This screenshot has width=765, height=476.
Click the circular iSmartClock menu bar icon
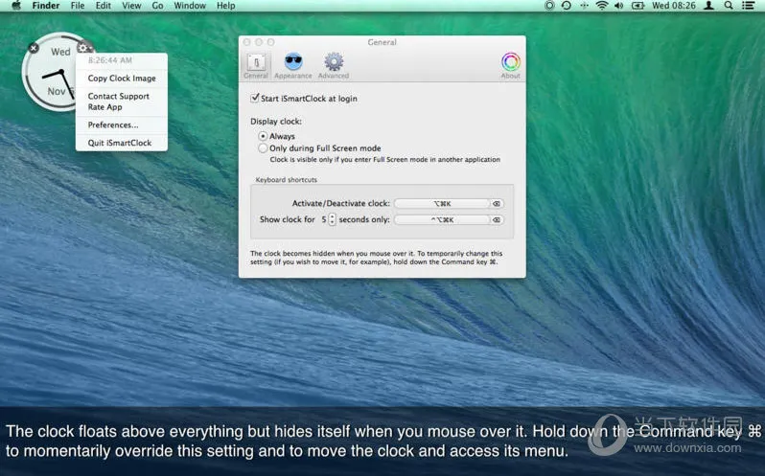[x=549, y=6]
